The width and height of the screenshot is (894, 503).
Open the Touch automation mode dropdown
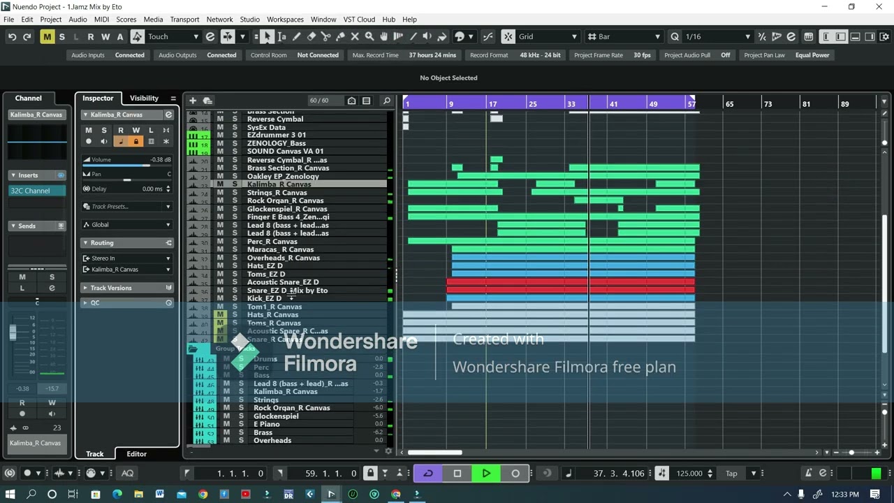[173, 37]
